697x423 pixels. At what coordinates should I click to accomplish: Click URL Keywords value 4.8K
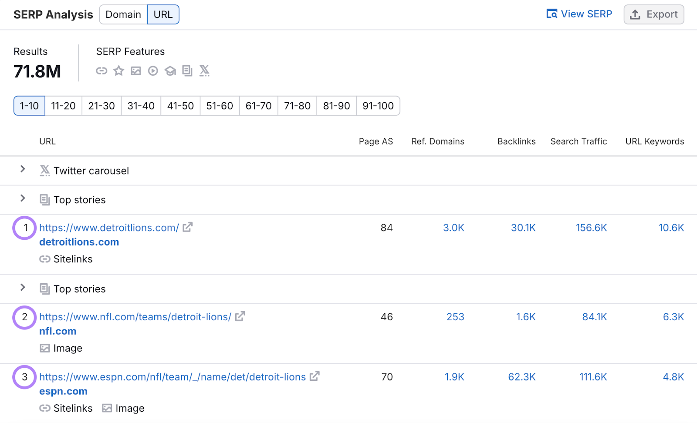(x=673, y=377)
